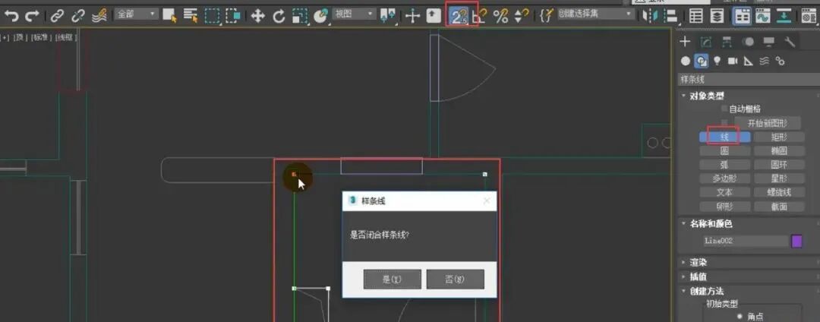Tick the checkbox beside 开始新图形
820x322 pixels.
pyautogui.click(x=724, y=123)
